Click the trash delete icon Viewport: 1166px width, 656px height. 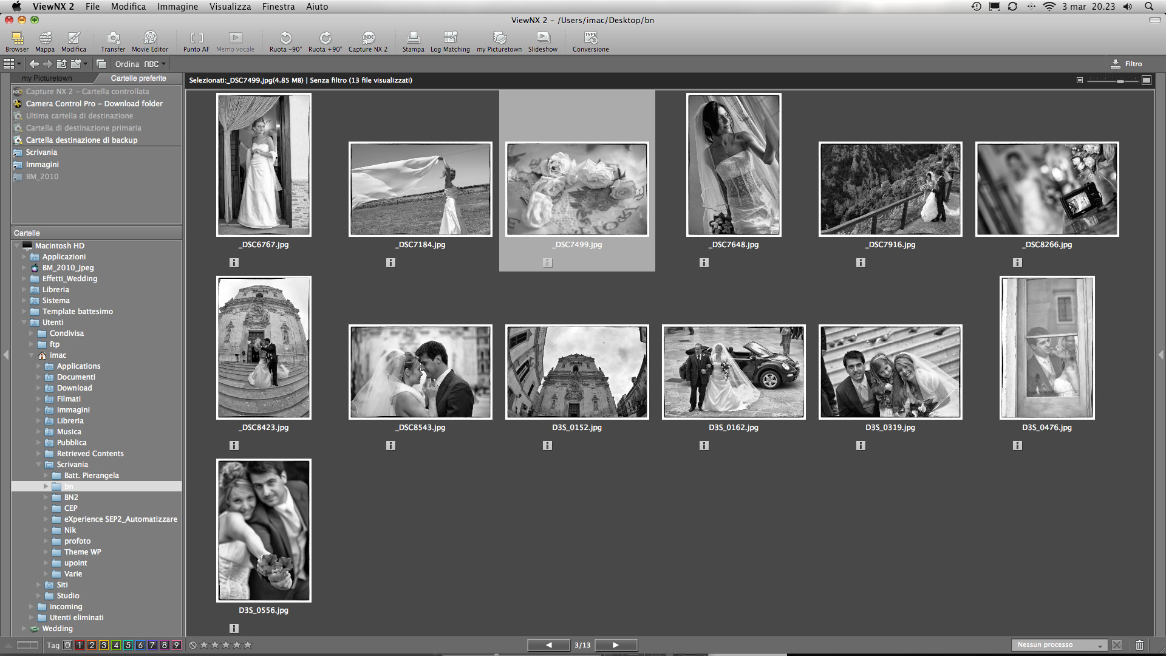pyautogui.click(x=1139, y=645)
